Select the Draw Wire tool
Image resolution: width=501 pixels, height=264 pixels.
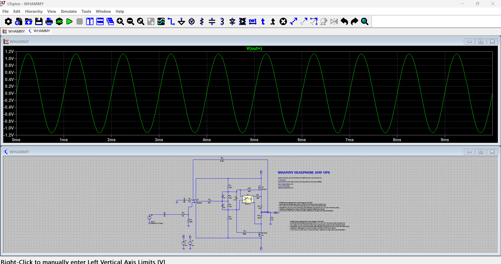[171, 21]
